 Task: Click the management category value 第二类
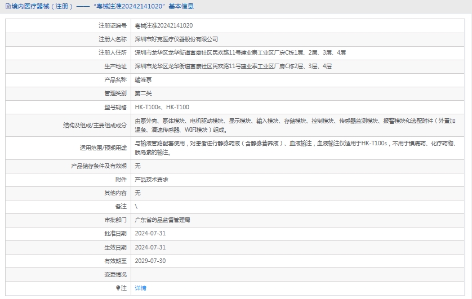[x=143, y=93]
